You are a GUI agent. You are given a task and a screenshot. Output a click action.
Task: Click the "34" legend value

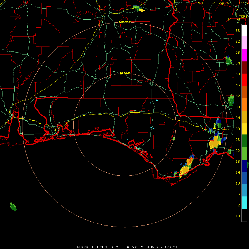(238, 118)
